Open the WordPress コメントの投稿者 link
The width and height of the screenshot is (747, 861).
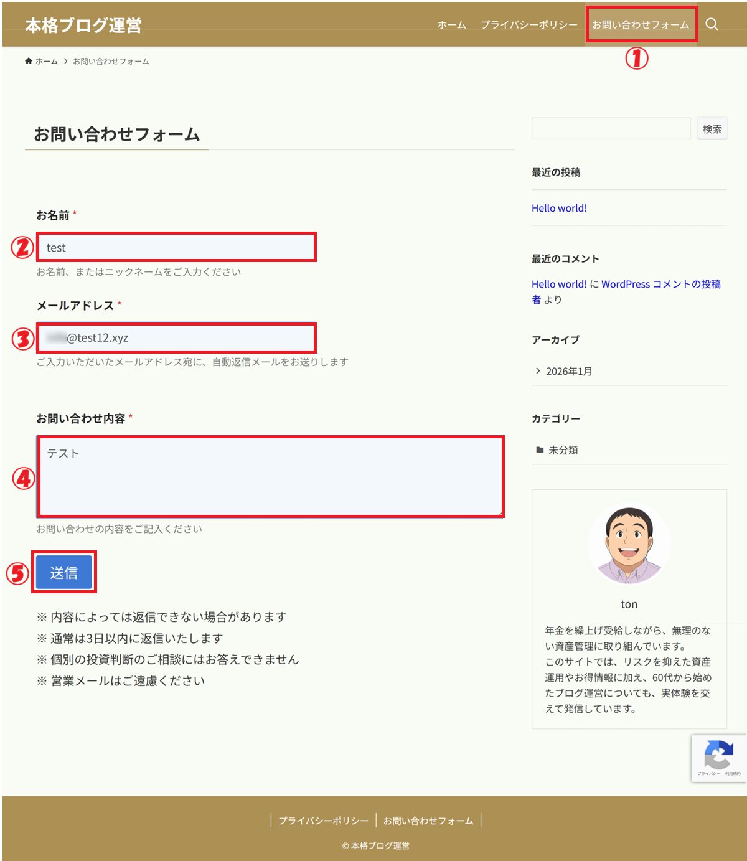660,285
